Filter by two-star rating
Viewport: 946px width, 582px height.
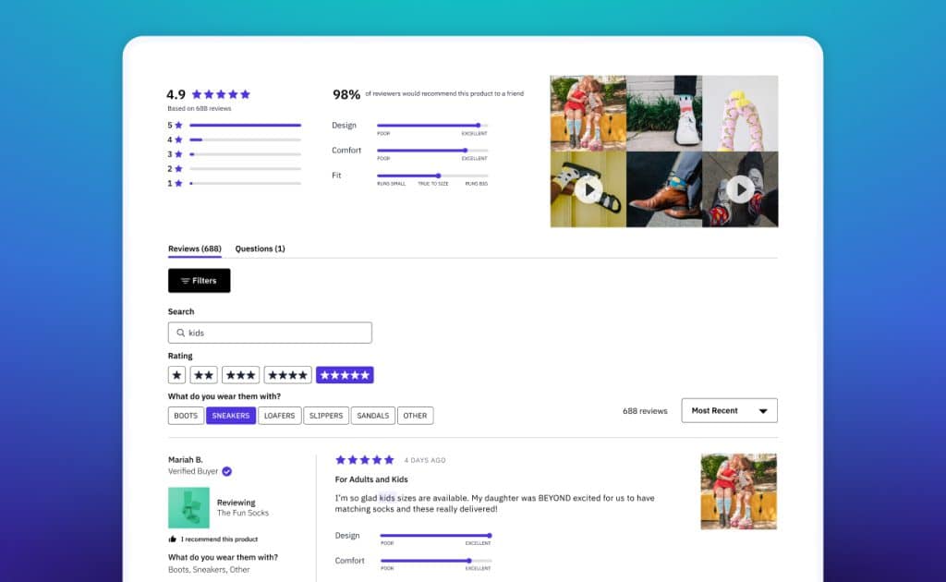coord(204,375)
